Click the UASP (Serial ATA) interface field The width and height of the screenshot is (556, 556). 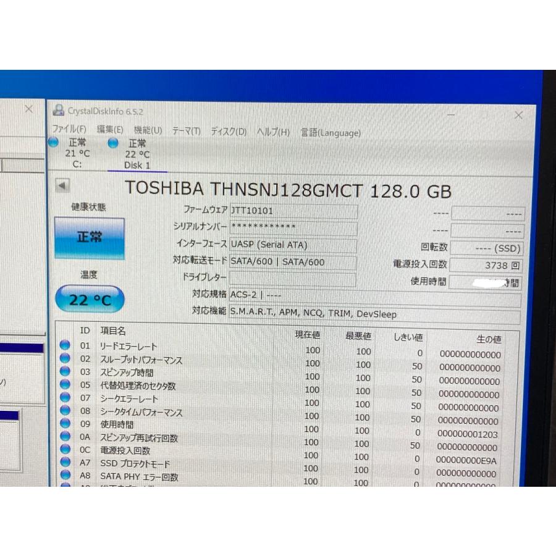point(293,245)
